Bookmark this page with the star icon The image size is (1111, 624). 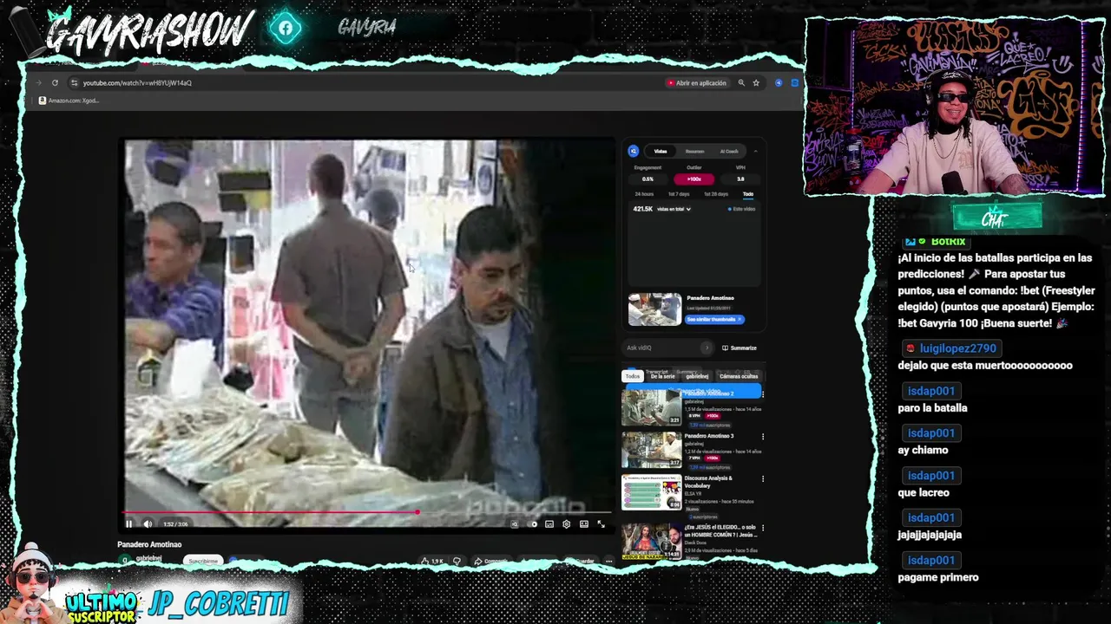(x=756, y=82)
